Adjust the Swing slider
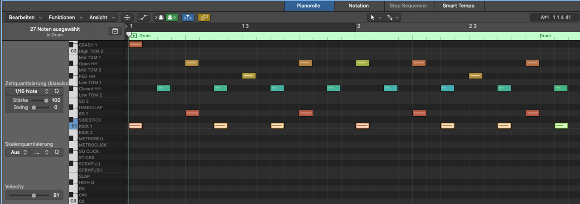Screen dimensions: 580x204 coord(39,108)
